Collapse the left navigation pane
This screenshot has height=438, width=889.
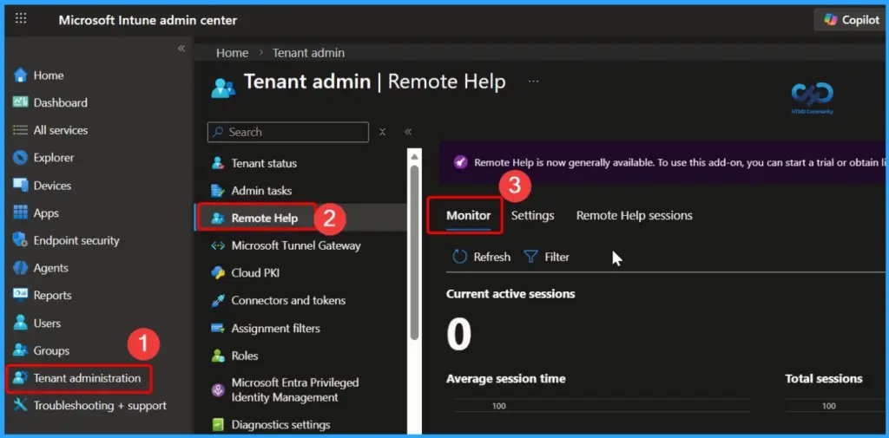[x=181, y=49]
